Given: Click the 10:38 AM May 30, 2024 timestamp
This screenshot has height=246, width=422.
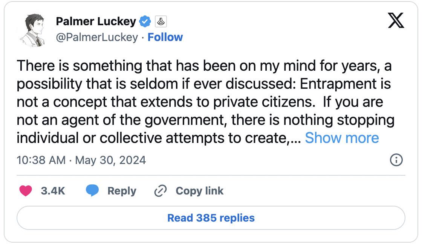Looking at the screenshot, I should coord(81,160).
